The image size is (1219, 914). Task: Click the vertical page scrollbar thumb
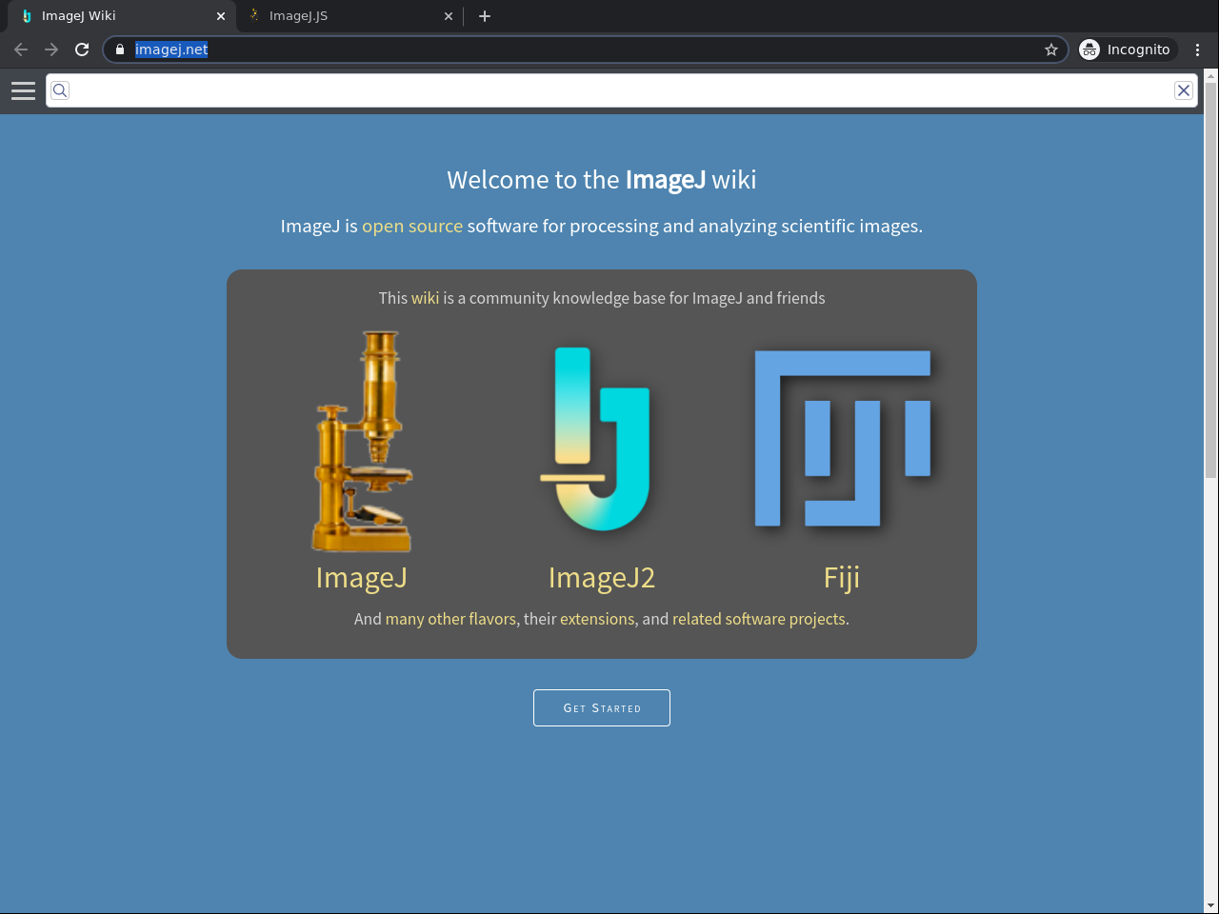(x=1211, y=281)
